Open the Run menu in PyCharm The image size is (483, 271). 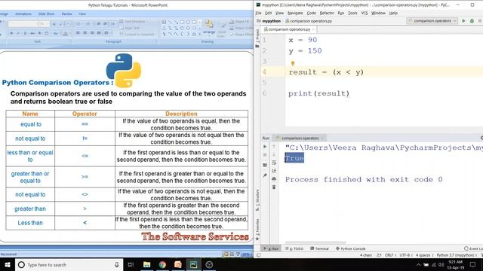(340, 14)
